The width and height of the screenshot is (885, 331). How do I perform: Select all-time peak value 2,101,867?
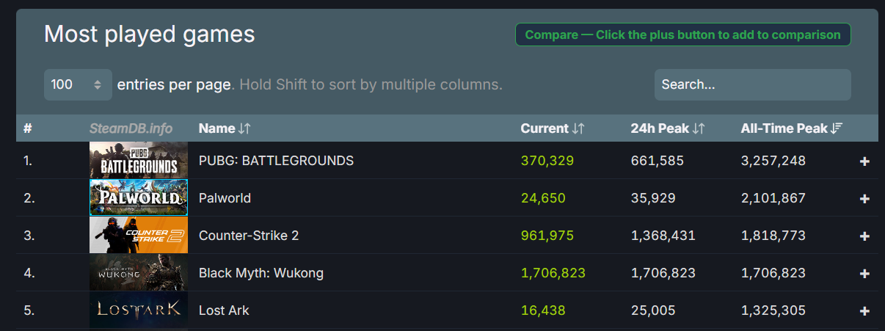point(773,198)
